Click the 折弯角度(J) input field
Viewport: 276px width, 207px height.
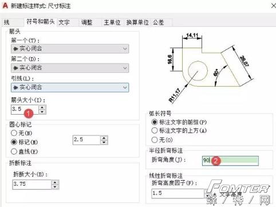230,161
